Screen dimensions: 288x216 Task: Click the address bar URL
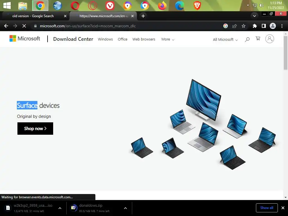(88, 26)
